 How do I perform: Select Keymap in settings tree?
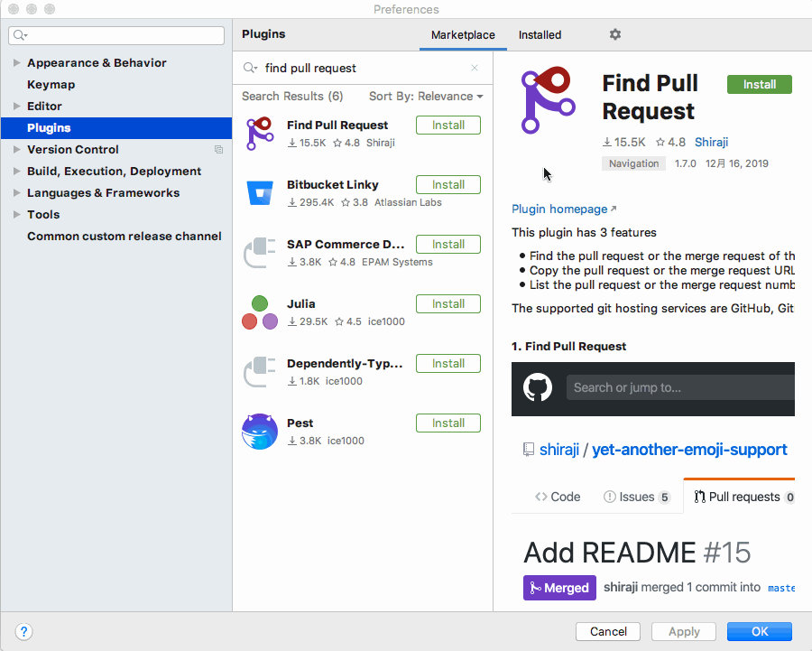pyautogui.click(x=51, y=85)
